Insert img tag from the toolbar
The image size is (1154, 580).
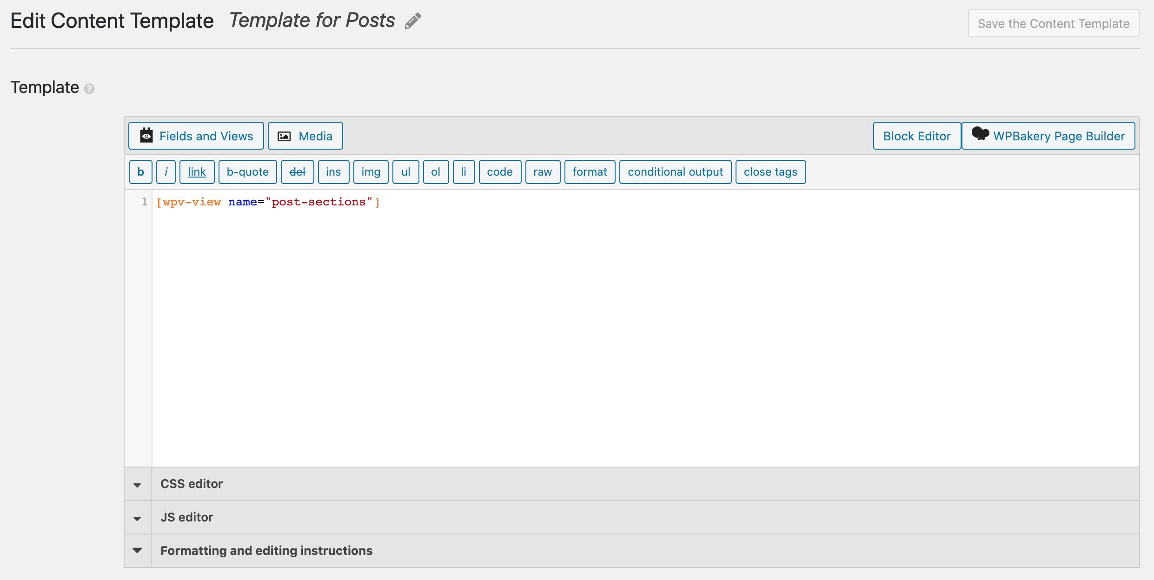point(371,172)
